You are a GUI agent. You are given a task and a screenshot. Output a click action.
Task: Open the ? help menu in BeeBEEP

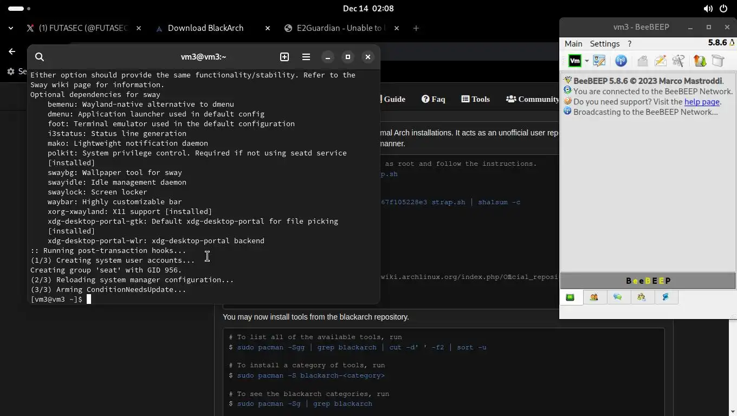pos(629,43)
